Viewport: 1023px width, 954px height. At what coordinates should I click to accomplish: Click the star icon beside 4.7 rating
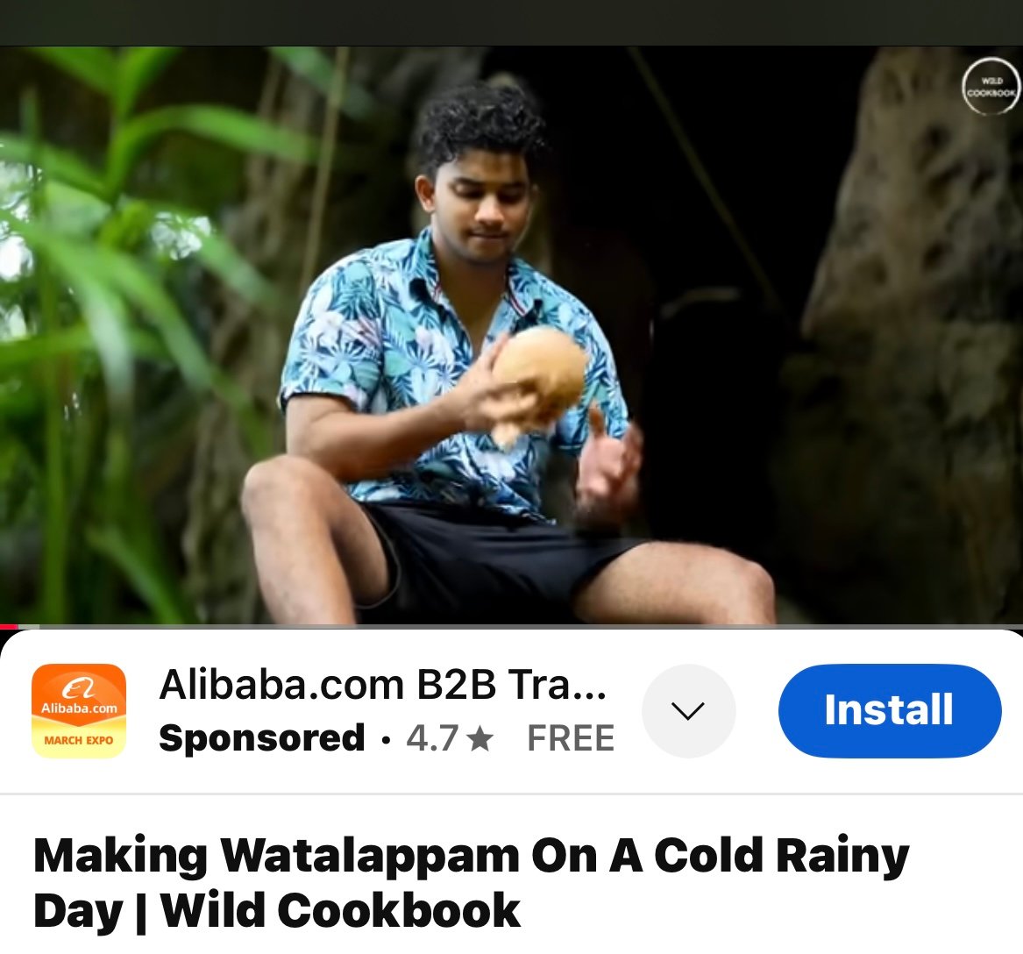(481, 738)
